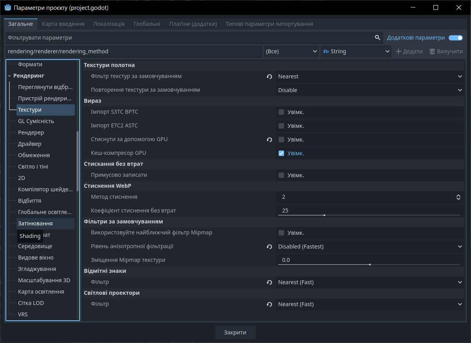This screenshot has height=343, width=471.
Task: Reset the default texture filter setting
Action: click(269, 77)
